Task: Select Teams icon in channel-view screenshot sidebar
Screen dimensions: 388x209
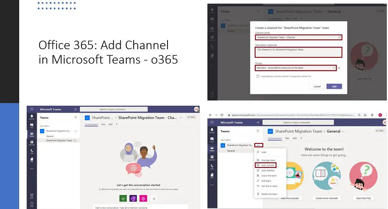Action: click(x=32, y=134)
